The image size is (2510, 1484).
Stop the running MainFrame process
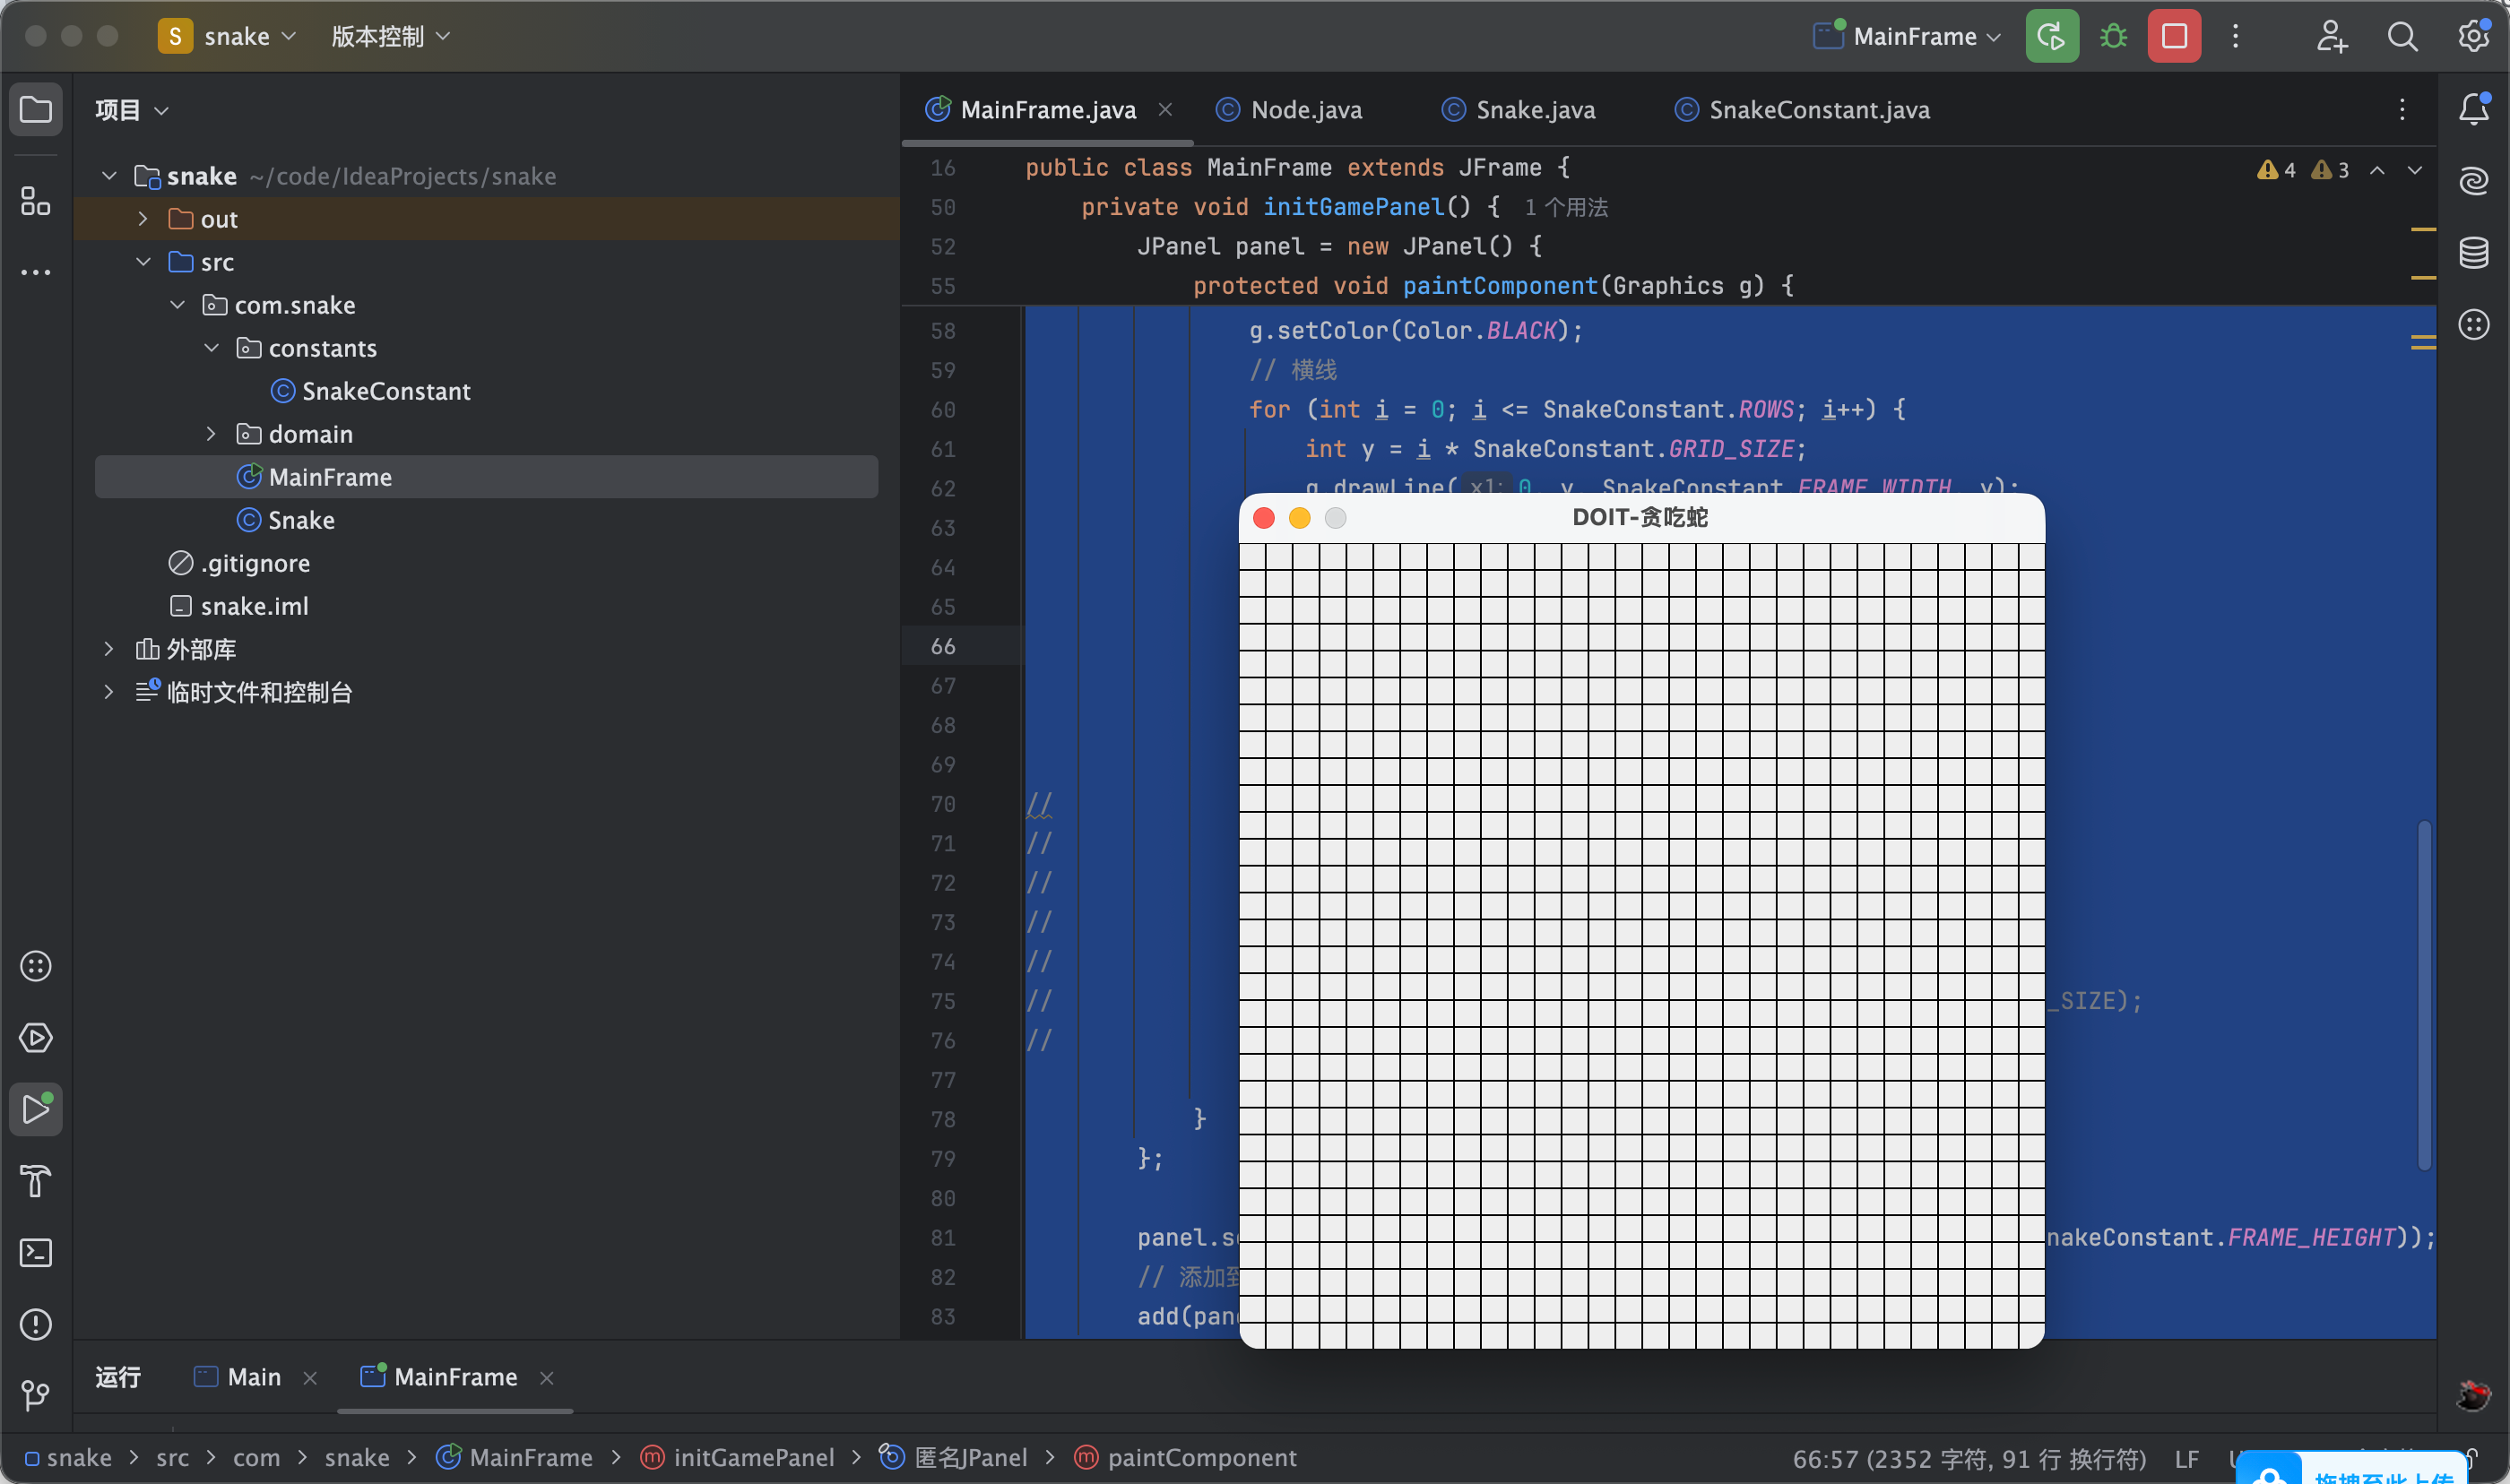(2174, 36)
